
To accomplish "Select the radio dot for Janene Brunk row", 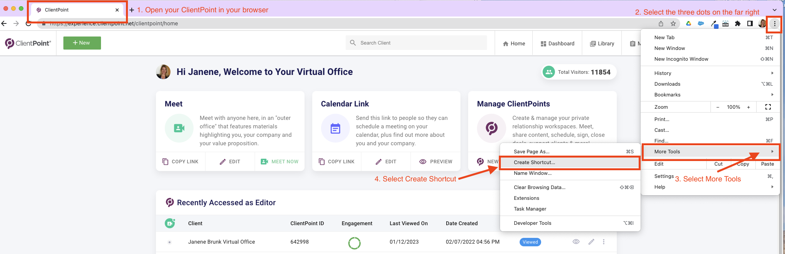I will [x=169, y=242].
